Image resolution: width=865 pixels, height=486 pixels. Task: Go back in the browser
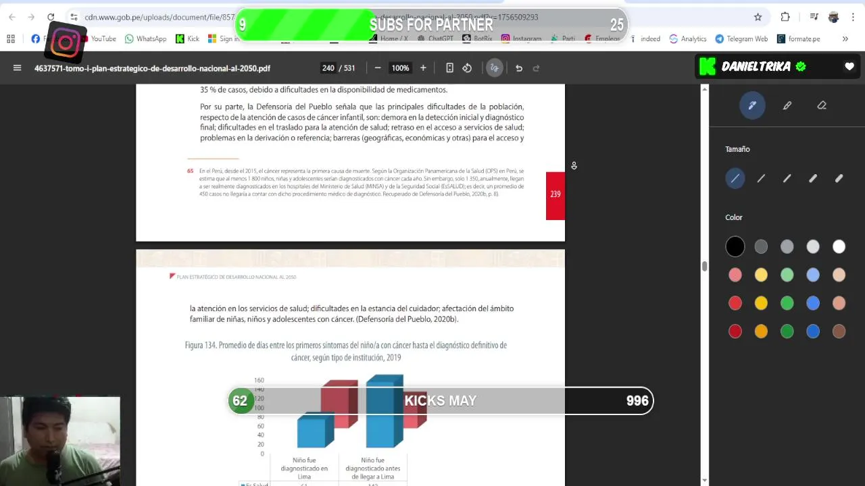(12, 17)
